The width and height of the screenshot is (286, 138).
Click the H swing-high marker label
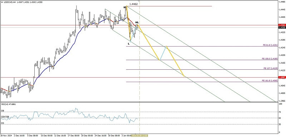[124, 7]
